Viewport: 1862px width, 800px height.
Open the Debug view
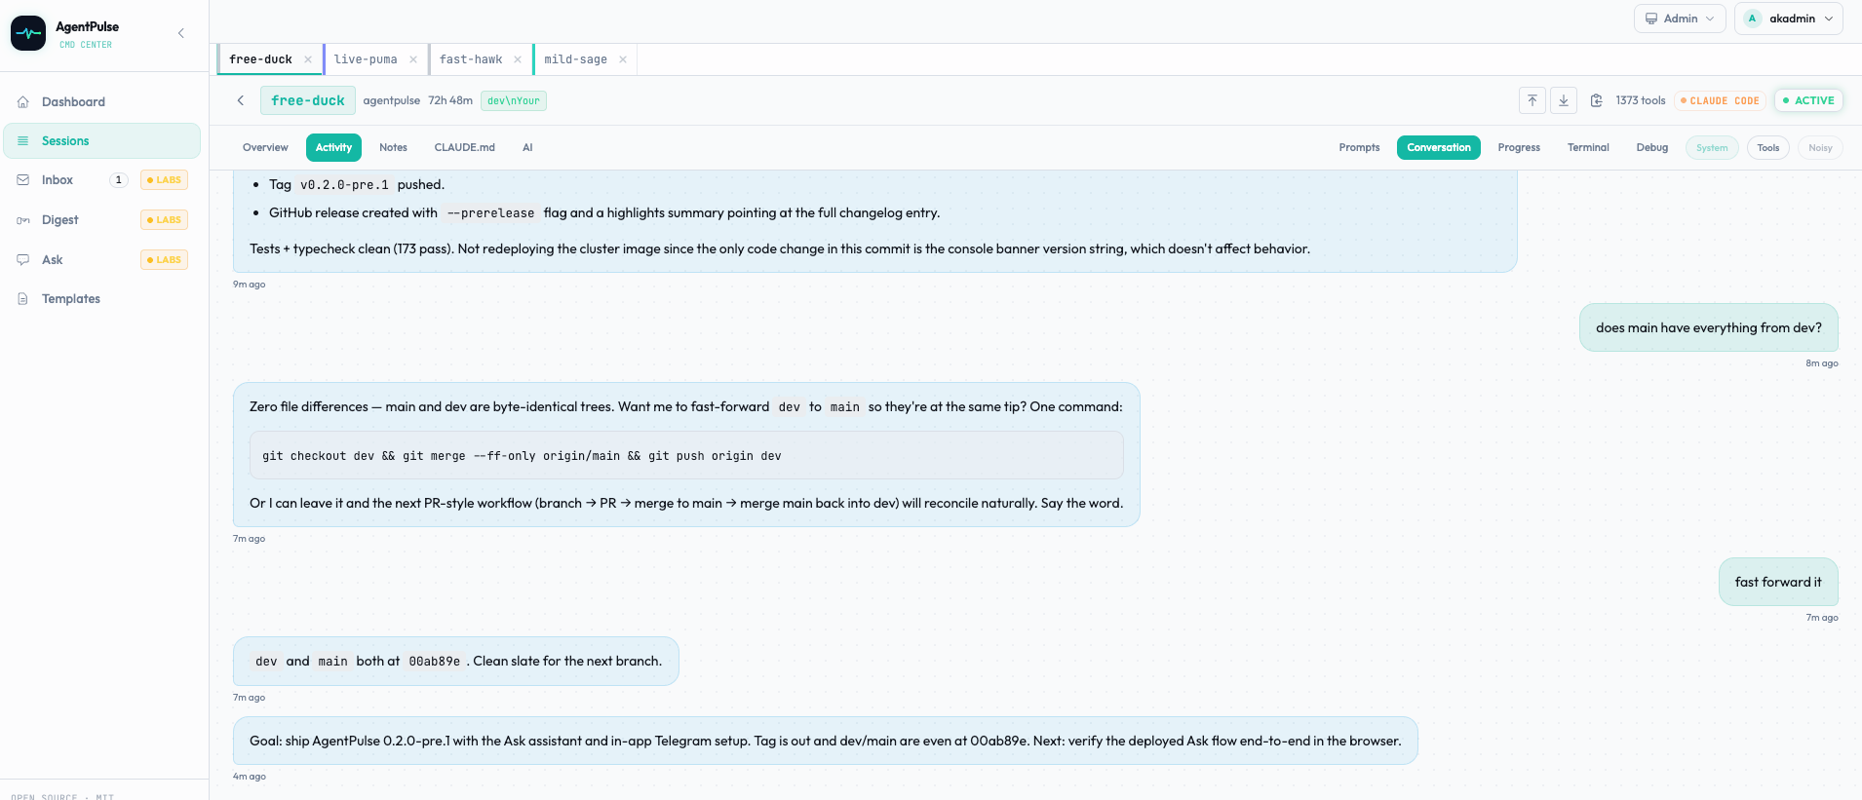coord(1652,148)
